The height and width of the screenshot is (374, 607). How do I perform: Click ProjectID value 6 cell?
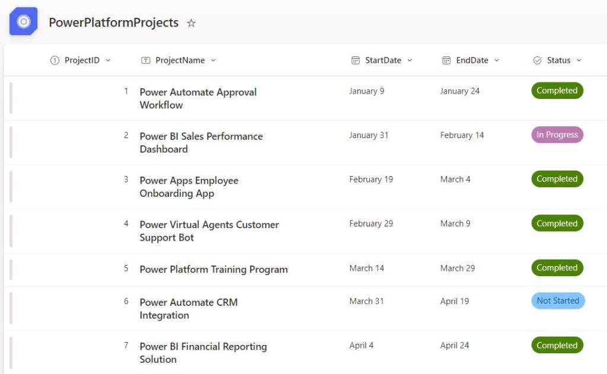126,301
